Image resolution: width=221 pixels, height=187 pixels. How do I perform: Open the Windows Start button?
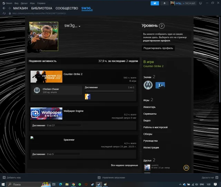[x=3, y=184]
